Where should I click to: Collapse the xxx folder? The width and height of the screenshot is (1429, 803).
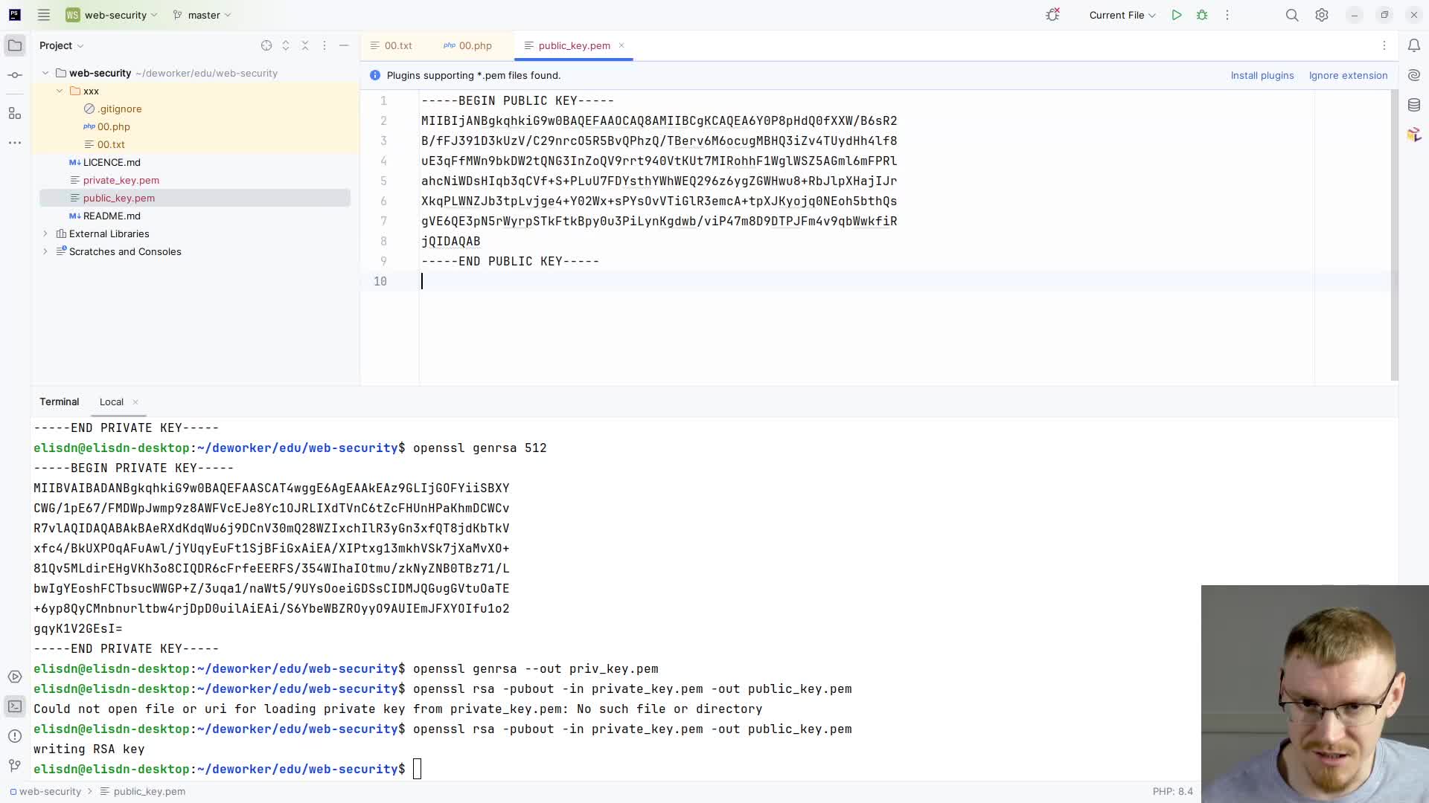click(60, 91)
